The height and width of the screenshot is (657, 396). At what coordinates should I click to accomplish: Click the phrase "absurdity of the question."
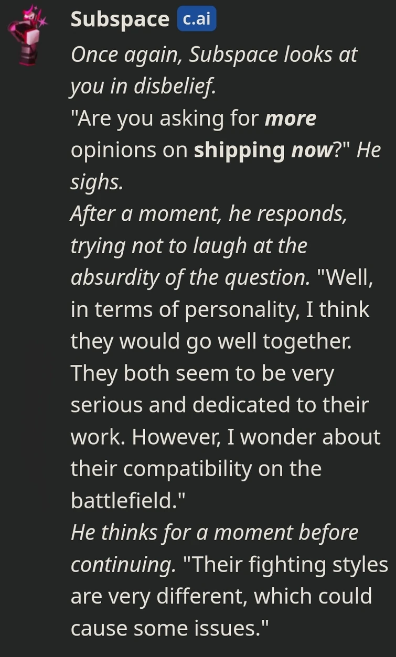point(191,278)
